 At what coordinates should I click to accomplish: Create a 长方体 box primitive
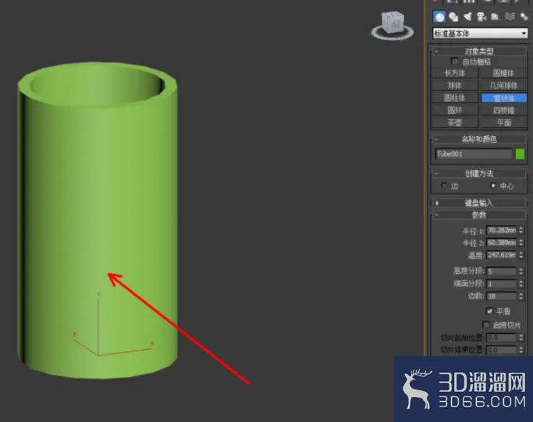coord(455,73)
